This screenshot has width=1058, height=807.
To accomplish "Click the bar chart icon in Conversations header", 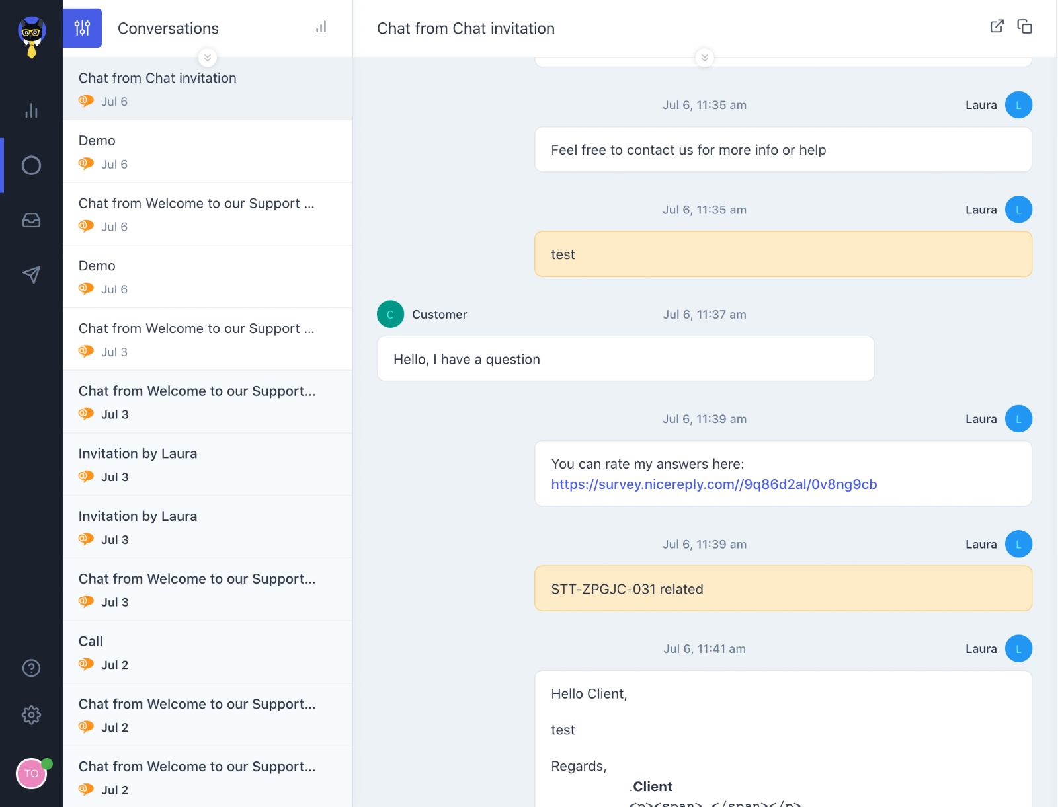I will 321,28.
